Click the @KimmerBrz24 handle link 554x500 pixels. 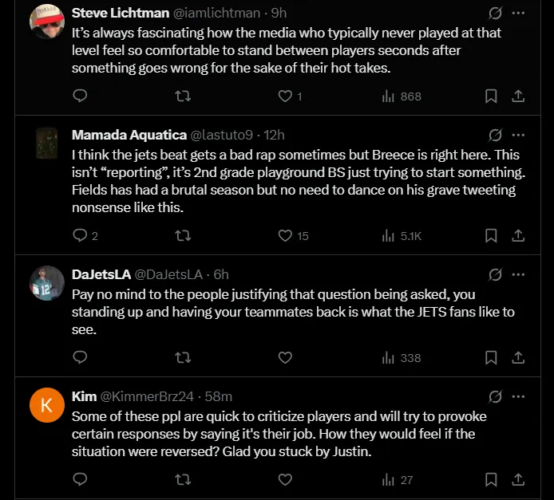(x=140, y=396)
